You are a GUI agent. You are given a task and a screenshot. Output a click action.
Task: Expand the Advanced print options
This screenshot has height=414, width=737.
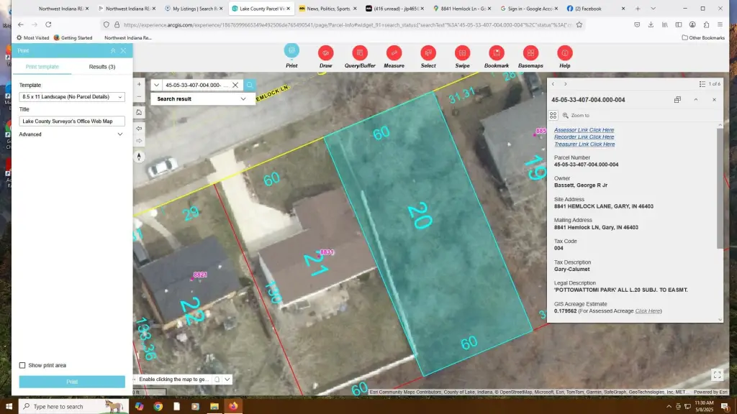[x=72, y=134]
